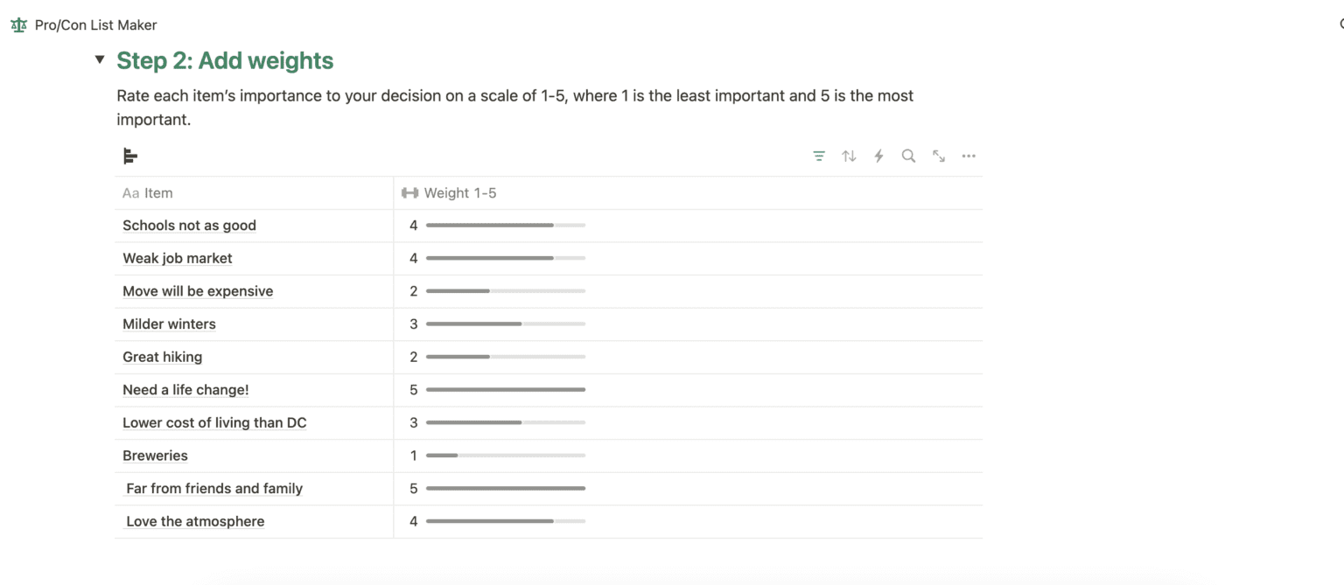Open the Breweries item page

(155, 456)
